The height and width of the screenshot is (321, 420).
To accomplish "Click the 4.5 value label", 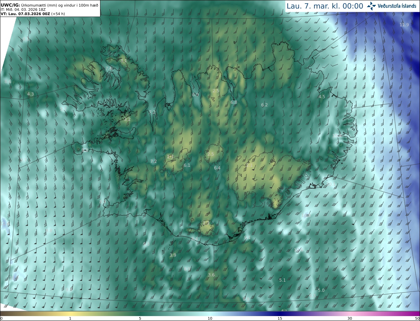I will pyautogui.click(x=322, y=97).
